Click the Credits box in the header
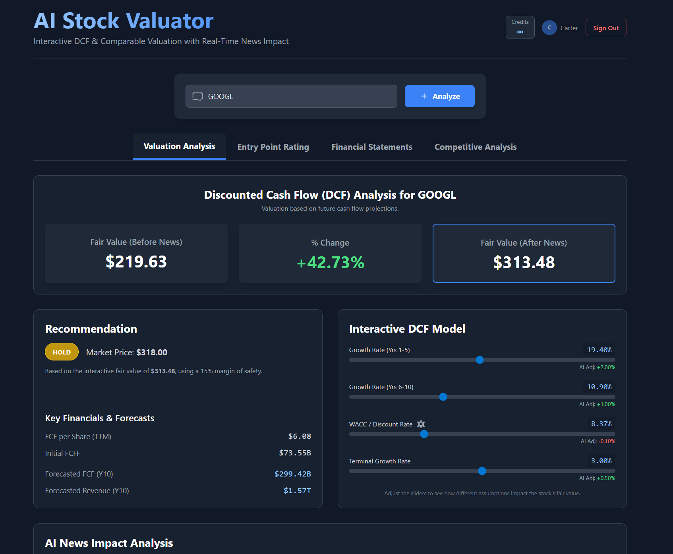 [x=520, y=27]
